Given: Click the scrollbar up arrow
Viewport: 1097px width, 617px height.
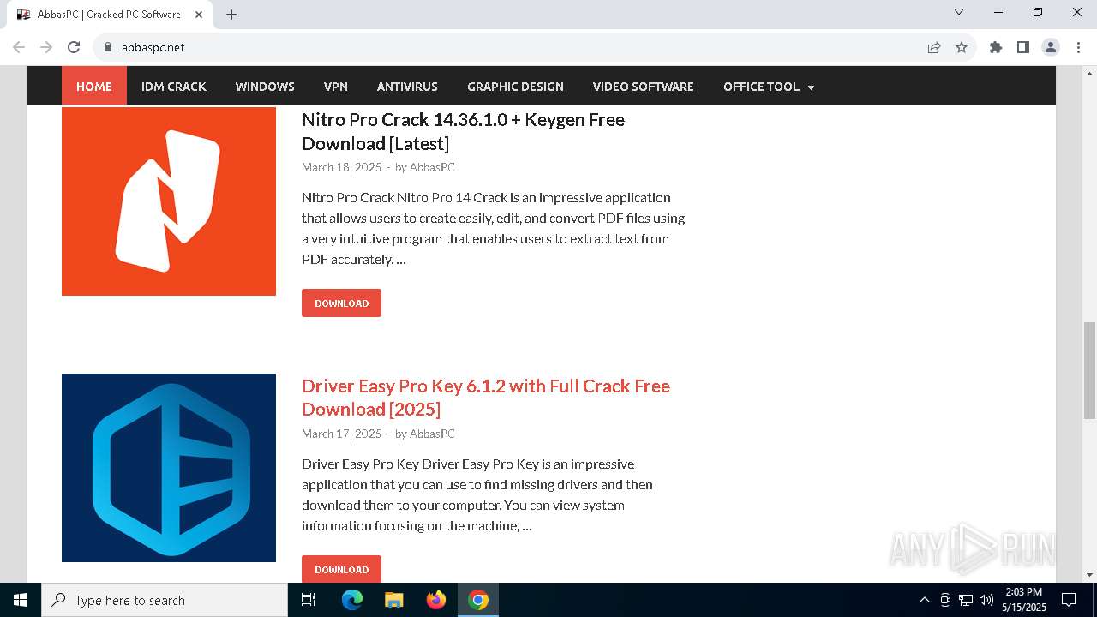Looking at the screenshot, I should pos(1089,72).
